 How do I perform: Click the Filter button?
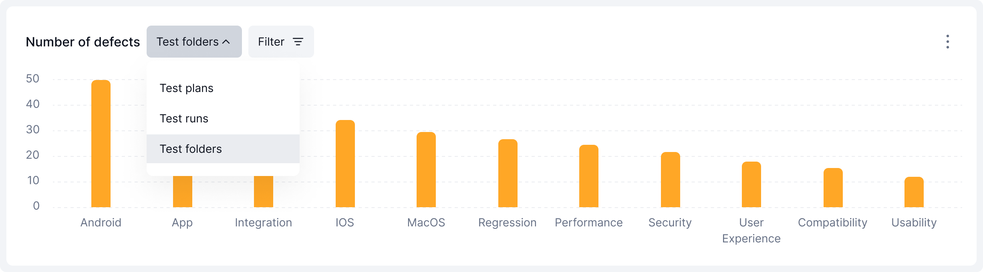(x=281, y=42)
